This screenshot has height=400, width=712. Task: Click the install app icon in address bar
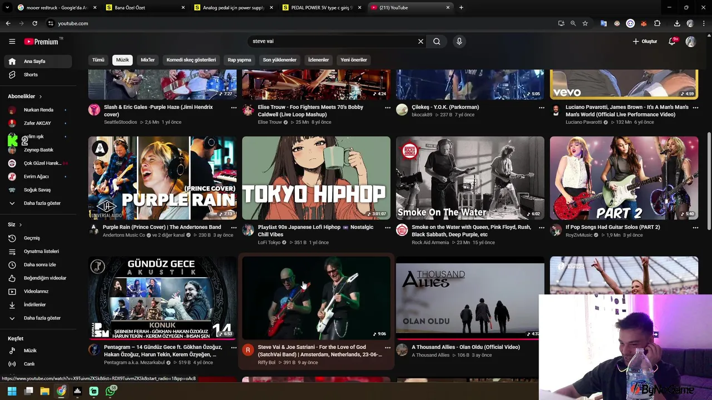pyautogui.click(x=561, y=23)
